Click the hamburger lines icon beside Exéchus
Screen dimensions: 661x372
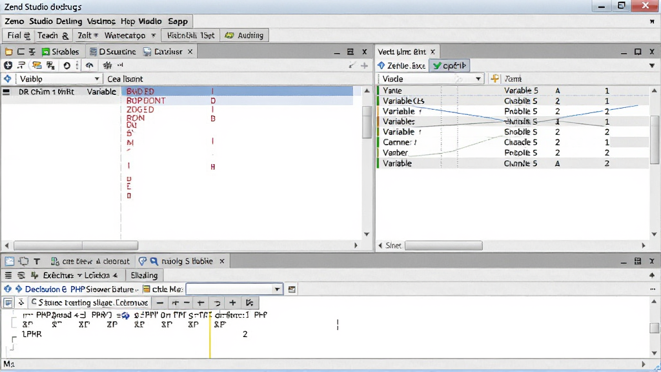click(x=8, y=275)
